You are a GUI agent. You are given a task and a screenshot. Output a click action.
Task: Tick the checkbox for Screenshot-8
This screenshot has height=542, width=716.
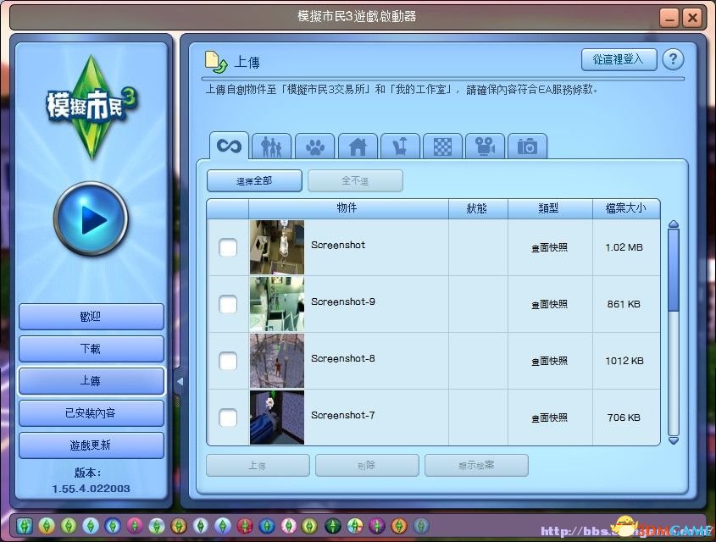[x=228, y=361]
